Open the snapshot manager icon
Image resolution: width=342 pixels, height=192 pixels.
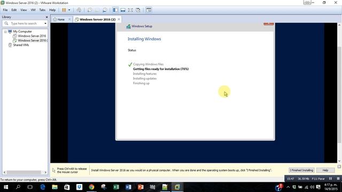pos(105,10)
